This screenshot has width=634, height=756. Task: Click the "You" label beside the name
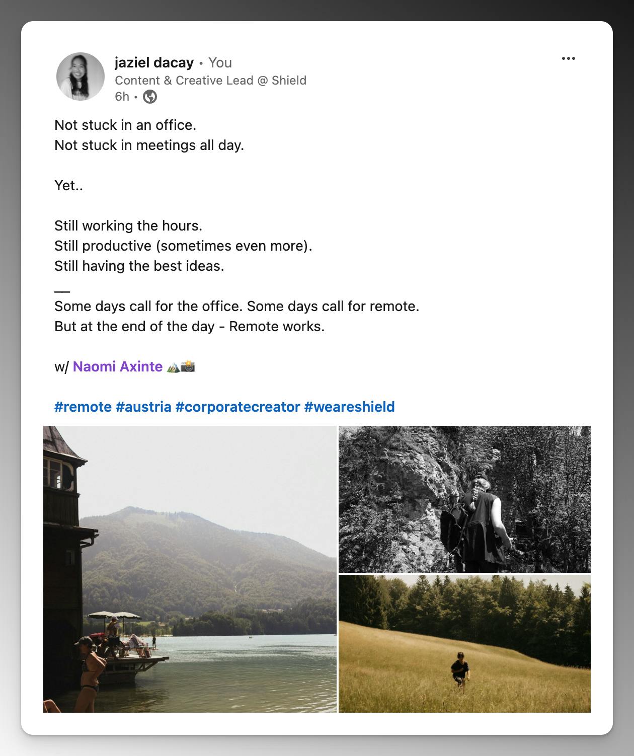click(220, 62)
